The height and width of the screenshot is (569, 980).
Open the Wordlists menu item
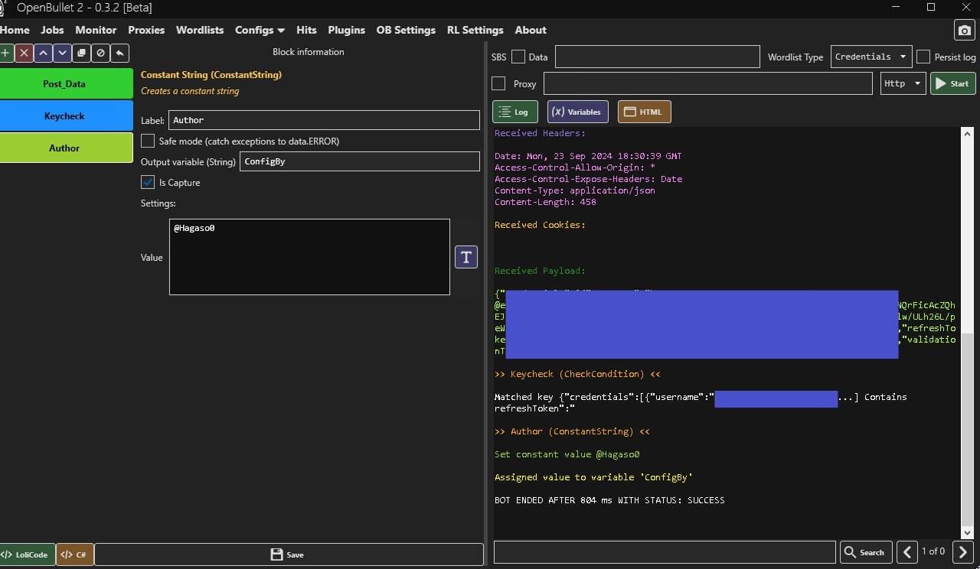click(200, 30)
